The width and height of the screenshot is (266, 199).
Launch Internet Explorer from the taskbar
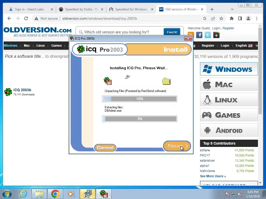tap(23, 194)
